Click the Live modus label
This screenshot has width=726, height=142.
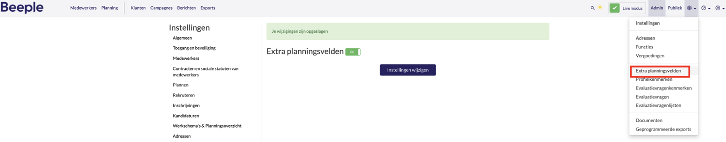633,8
